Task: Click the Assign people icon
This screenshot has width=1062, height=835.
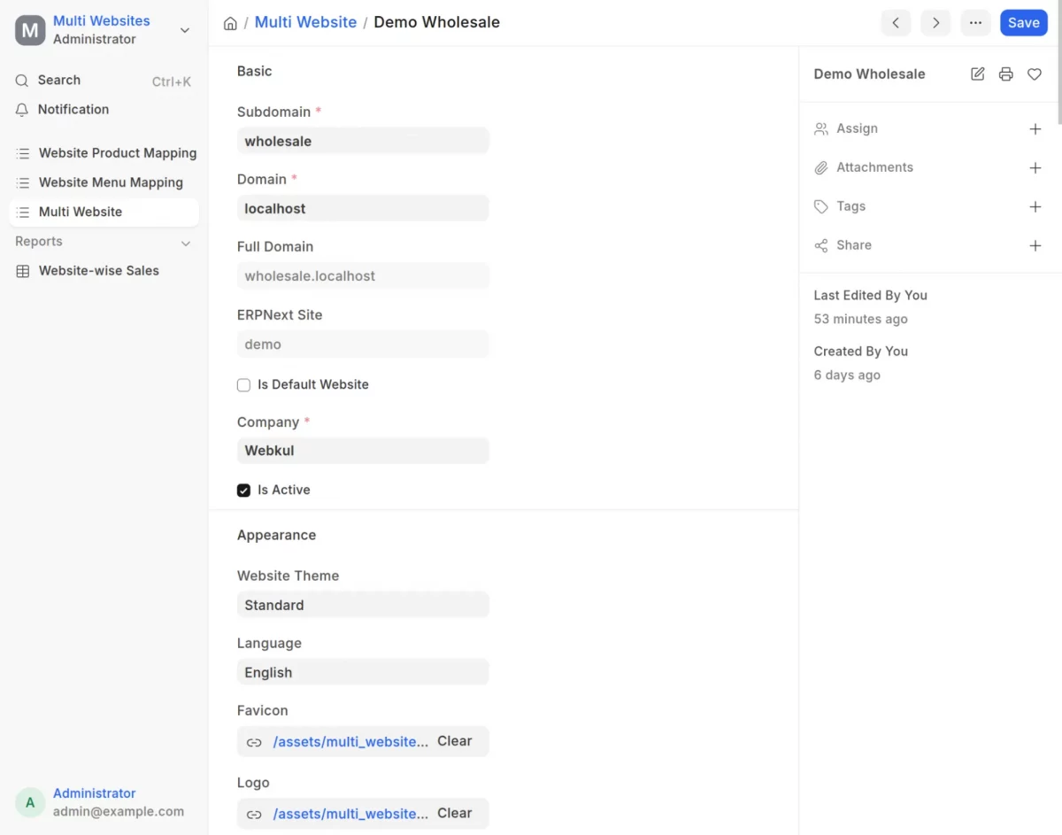Action: (x=821, y=129)
